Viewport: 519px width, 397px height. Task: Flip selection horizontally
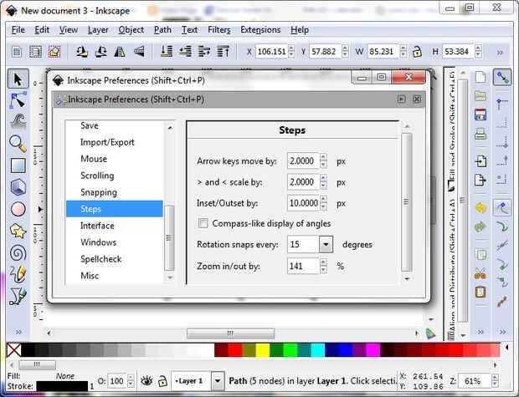point(120,52)
